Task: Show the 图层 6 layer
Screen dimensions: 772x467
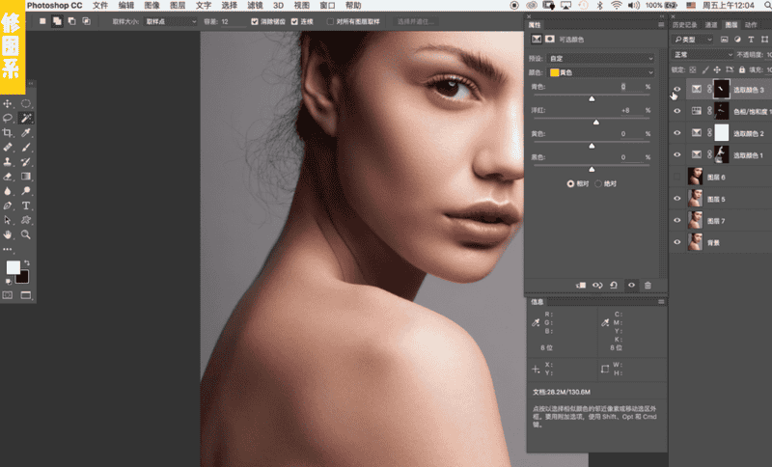Action: pyautogui.click(x=677, y=177)
